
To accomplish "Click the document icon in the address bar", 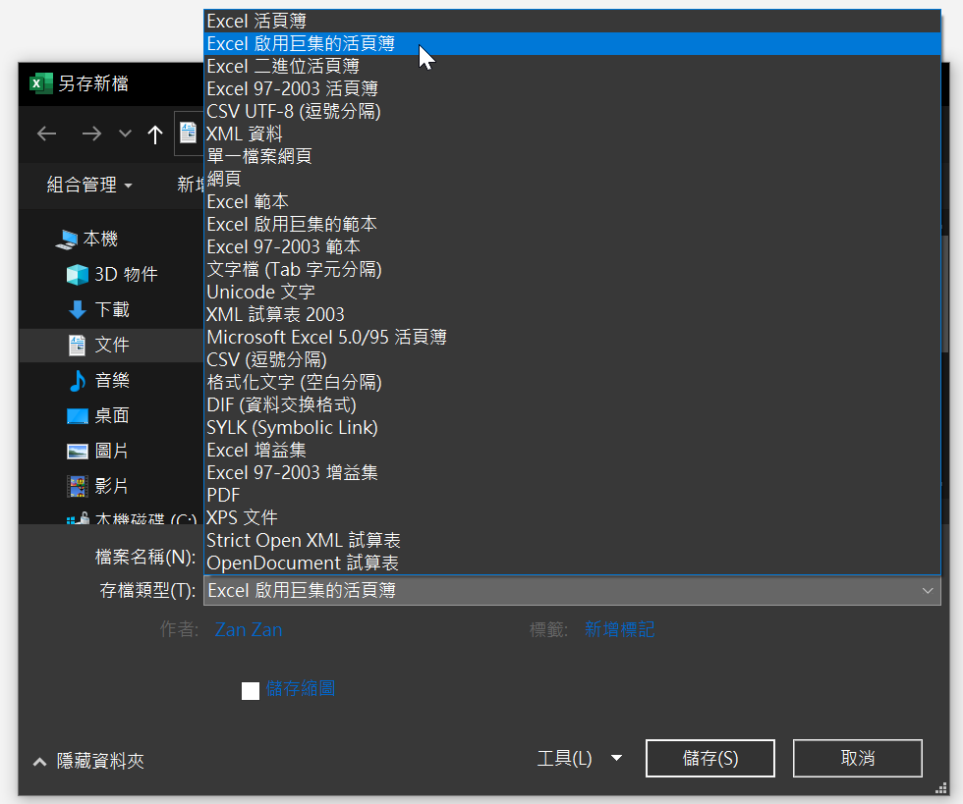I will tap(188, 133).
